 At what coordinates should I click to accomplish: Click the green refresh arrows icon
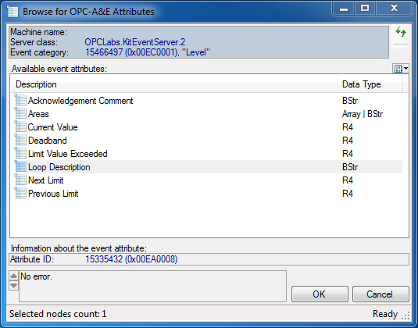pyautogui.click(x=400, y=32)
